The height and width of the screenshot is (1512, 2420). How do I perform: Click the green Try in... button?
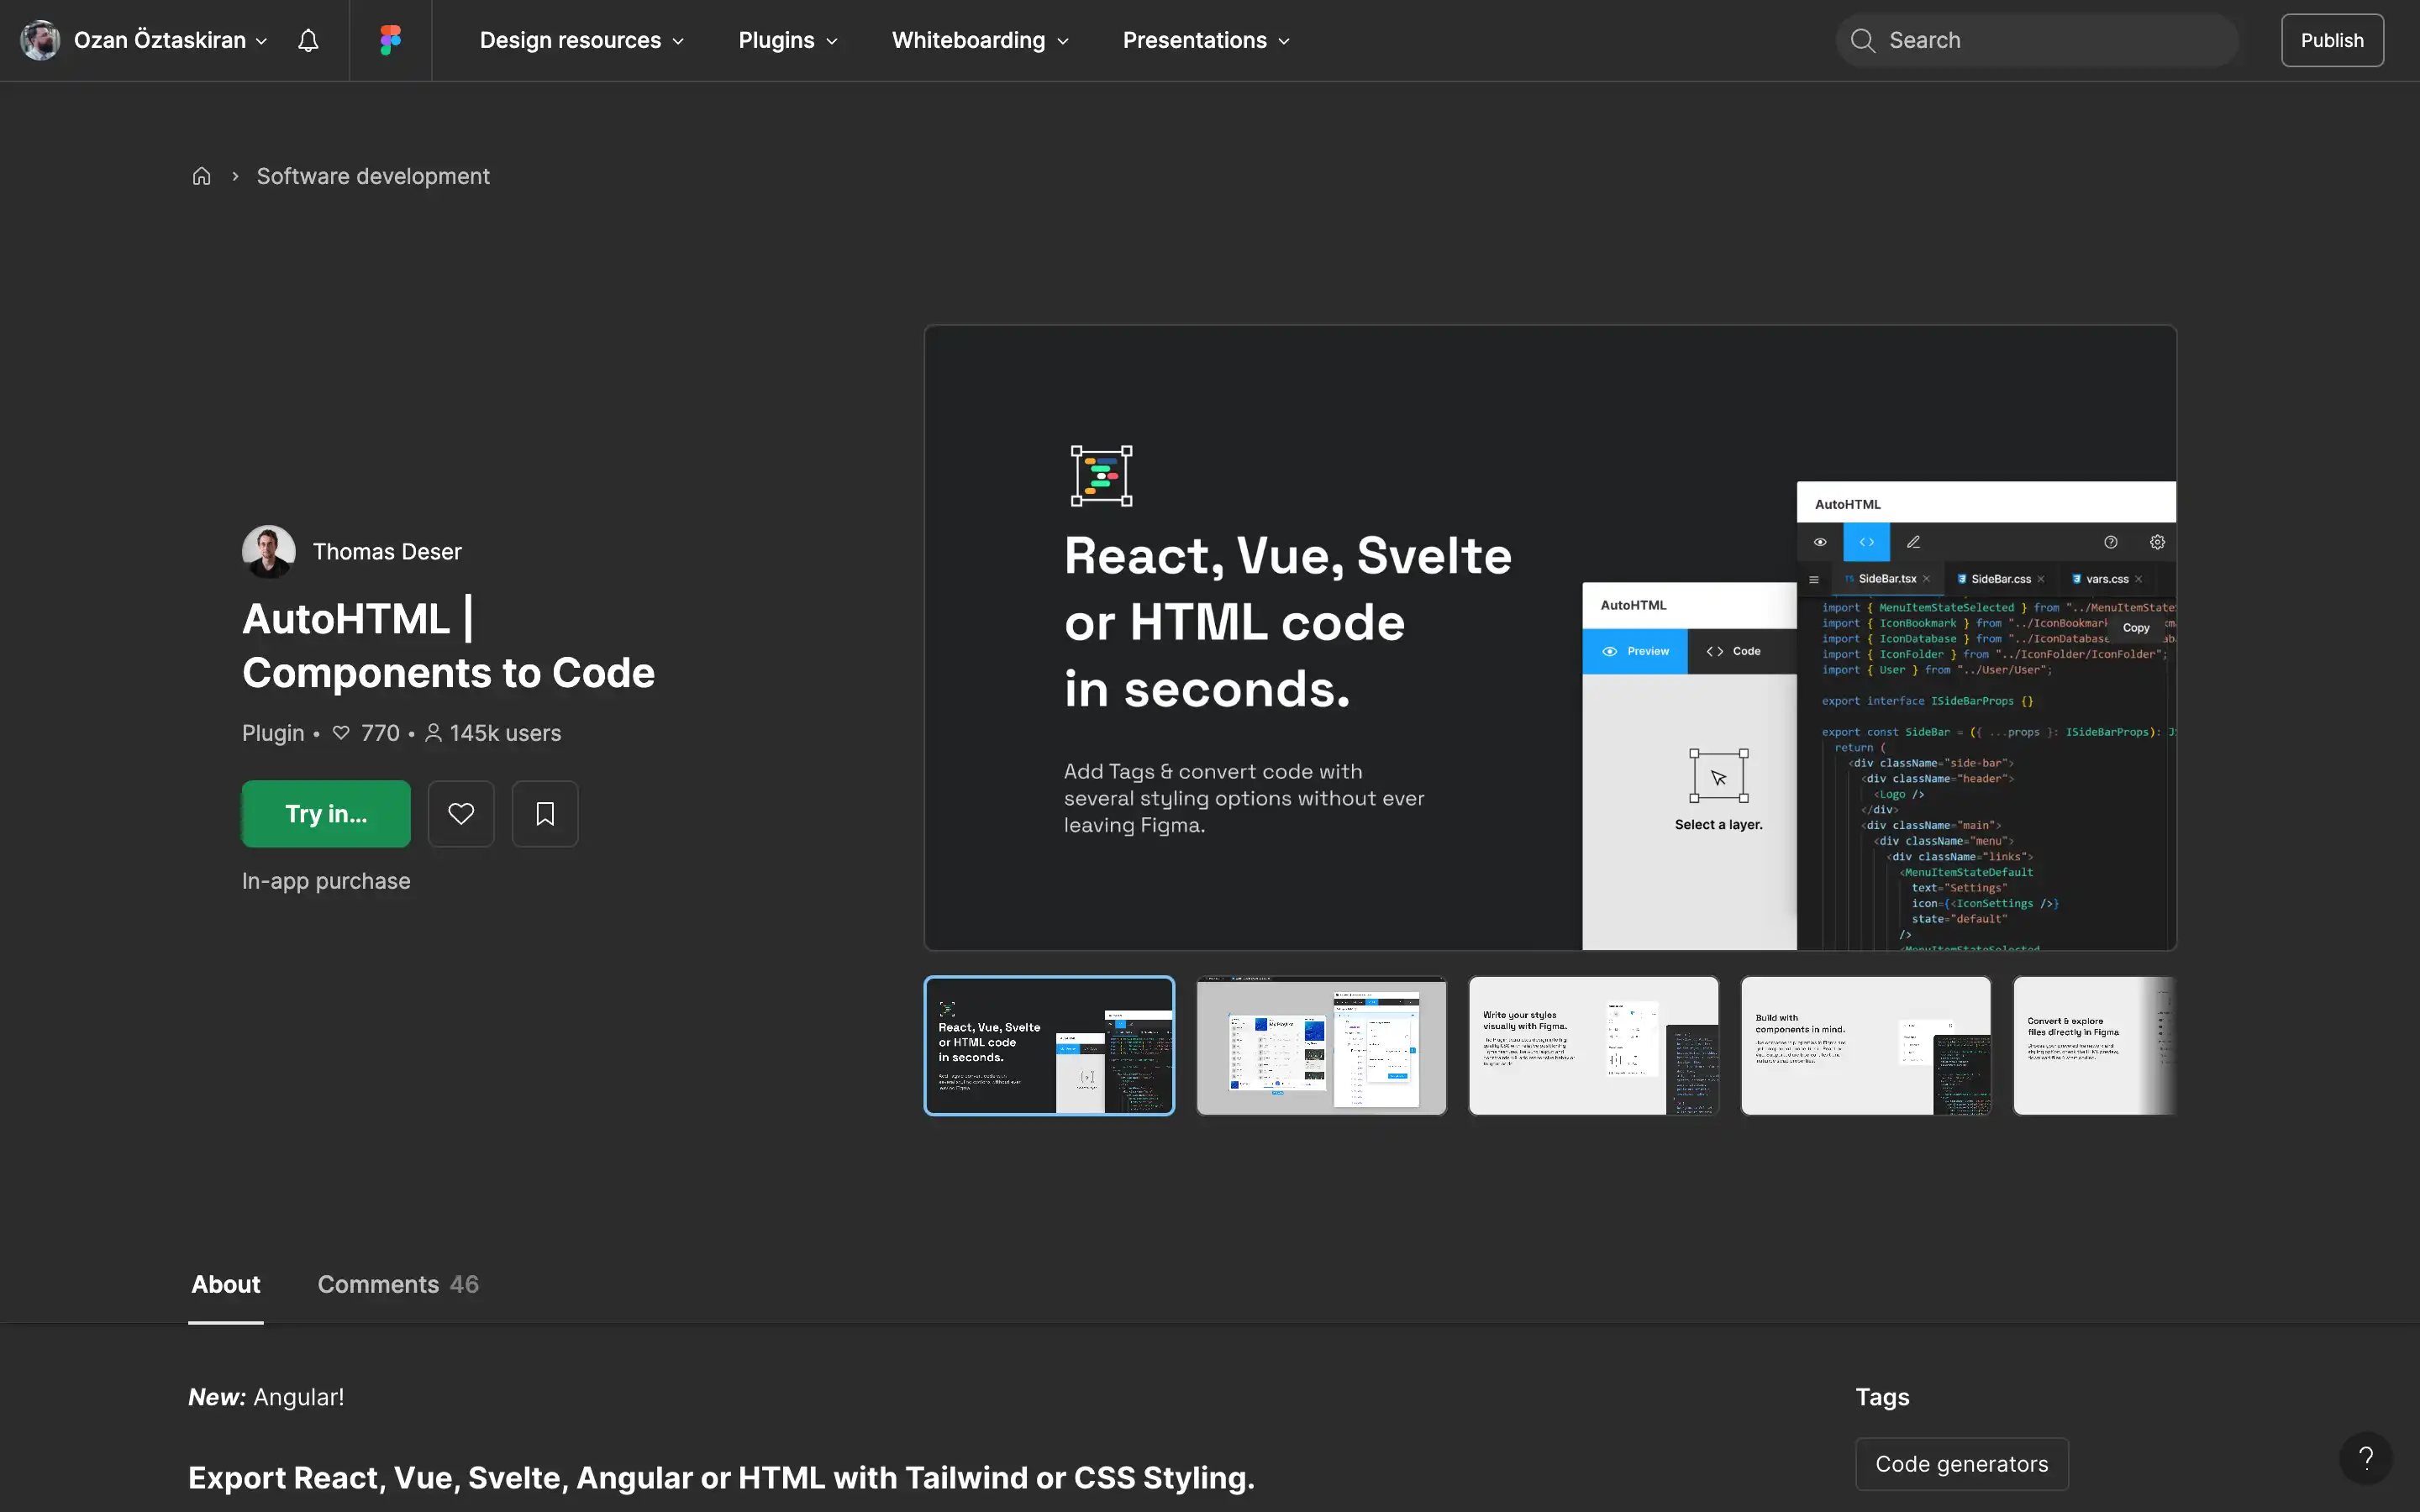pyautogui.click(x=326, y=813)
